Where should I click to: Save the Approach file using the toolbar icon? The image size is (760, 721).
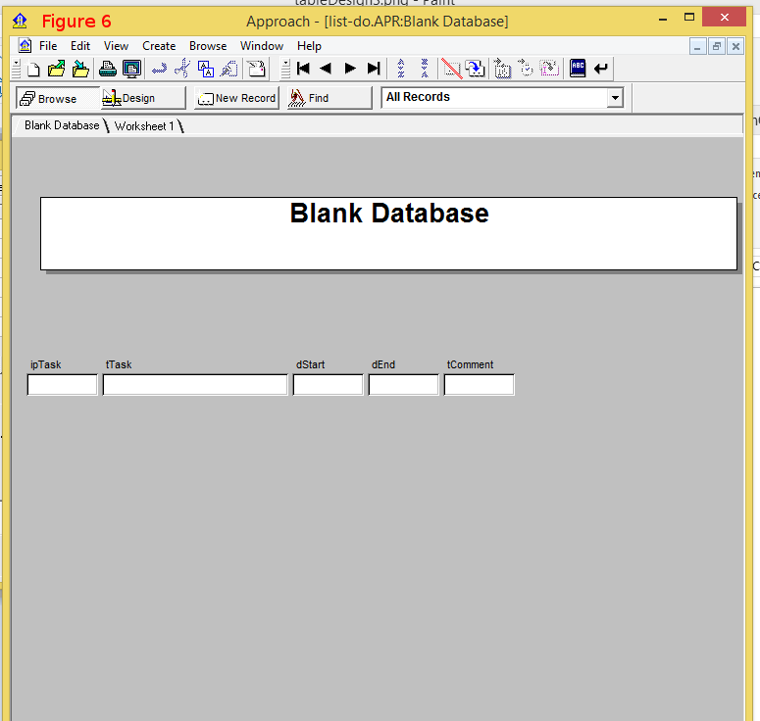point(80,69)
